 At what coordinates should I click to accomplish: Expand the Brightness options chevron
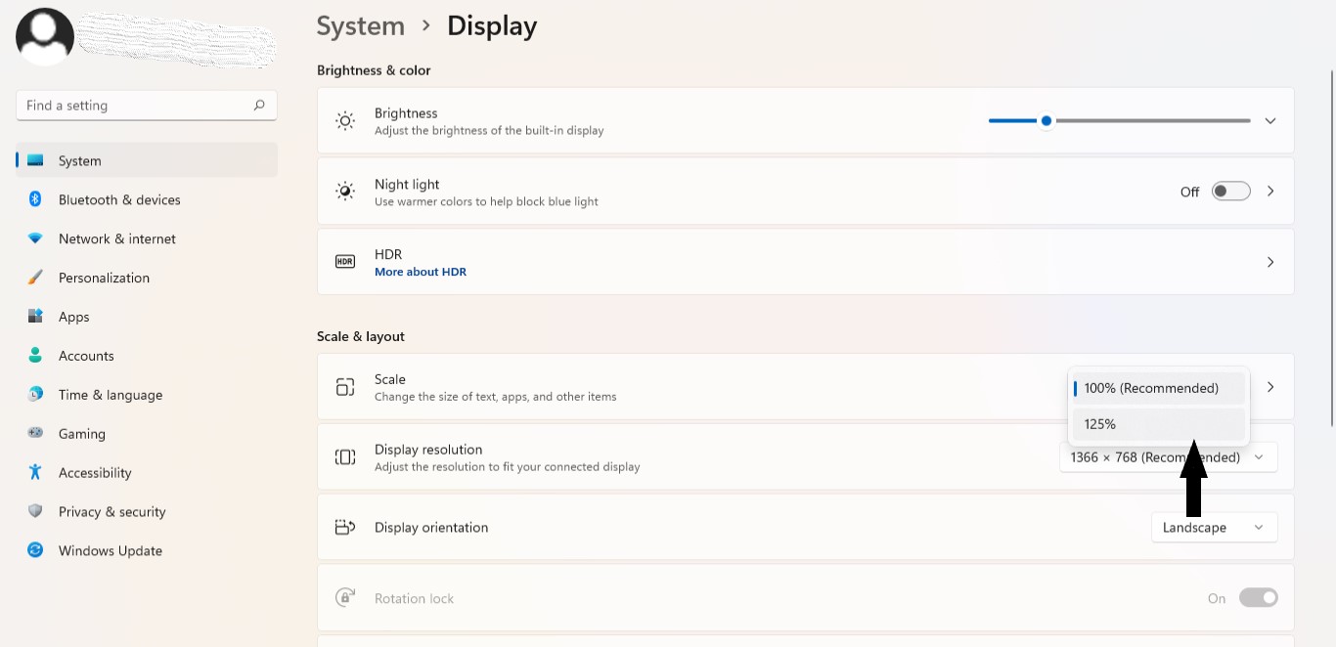click(1270, 121)
